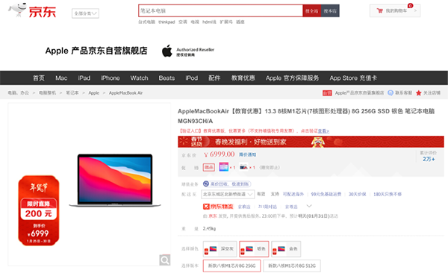
Task: Open the delivery address dropdown 北京东城区
Action: click(228, 194)
